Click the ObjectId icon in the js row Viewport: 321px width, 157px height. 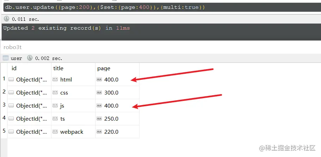click(x=11, y=105)
